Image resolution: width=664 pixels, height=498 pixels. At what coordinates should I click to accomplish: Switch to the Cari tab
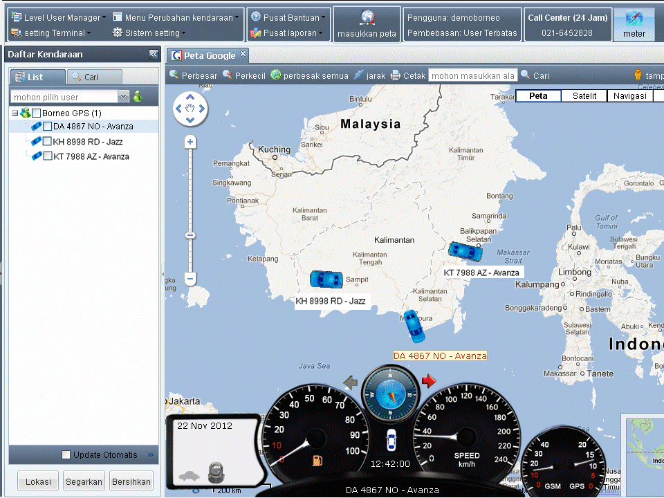pos(95,77)
